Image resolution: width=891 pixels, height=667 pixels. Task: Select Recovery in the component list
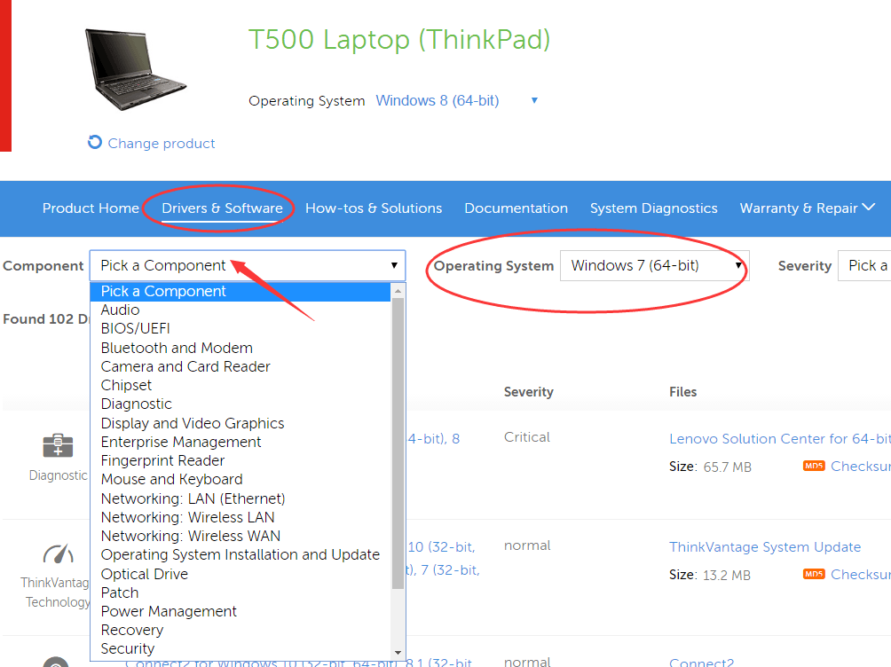click(240, 631)
